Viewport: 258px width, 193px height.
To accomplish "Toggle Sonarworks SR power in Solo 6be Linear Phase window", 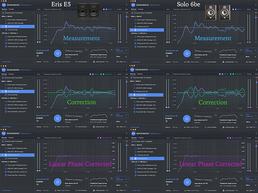I will click(x=187, y=182).
